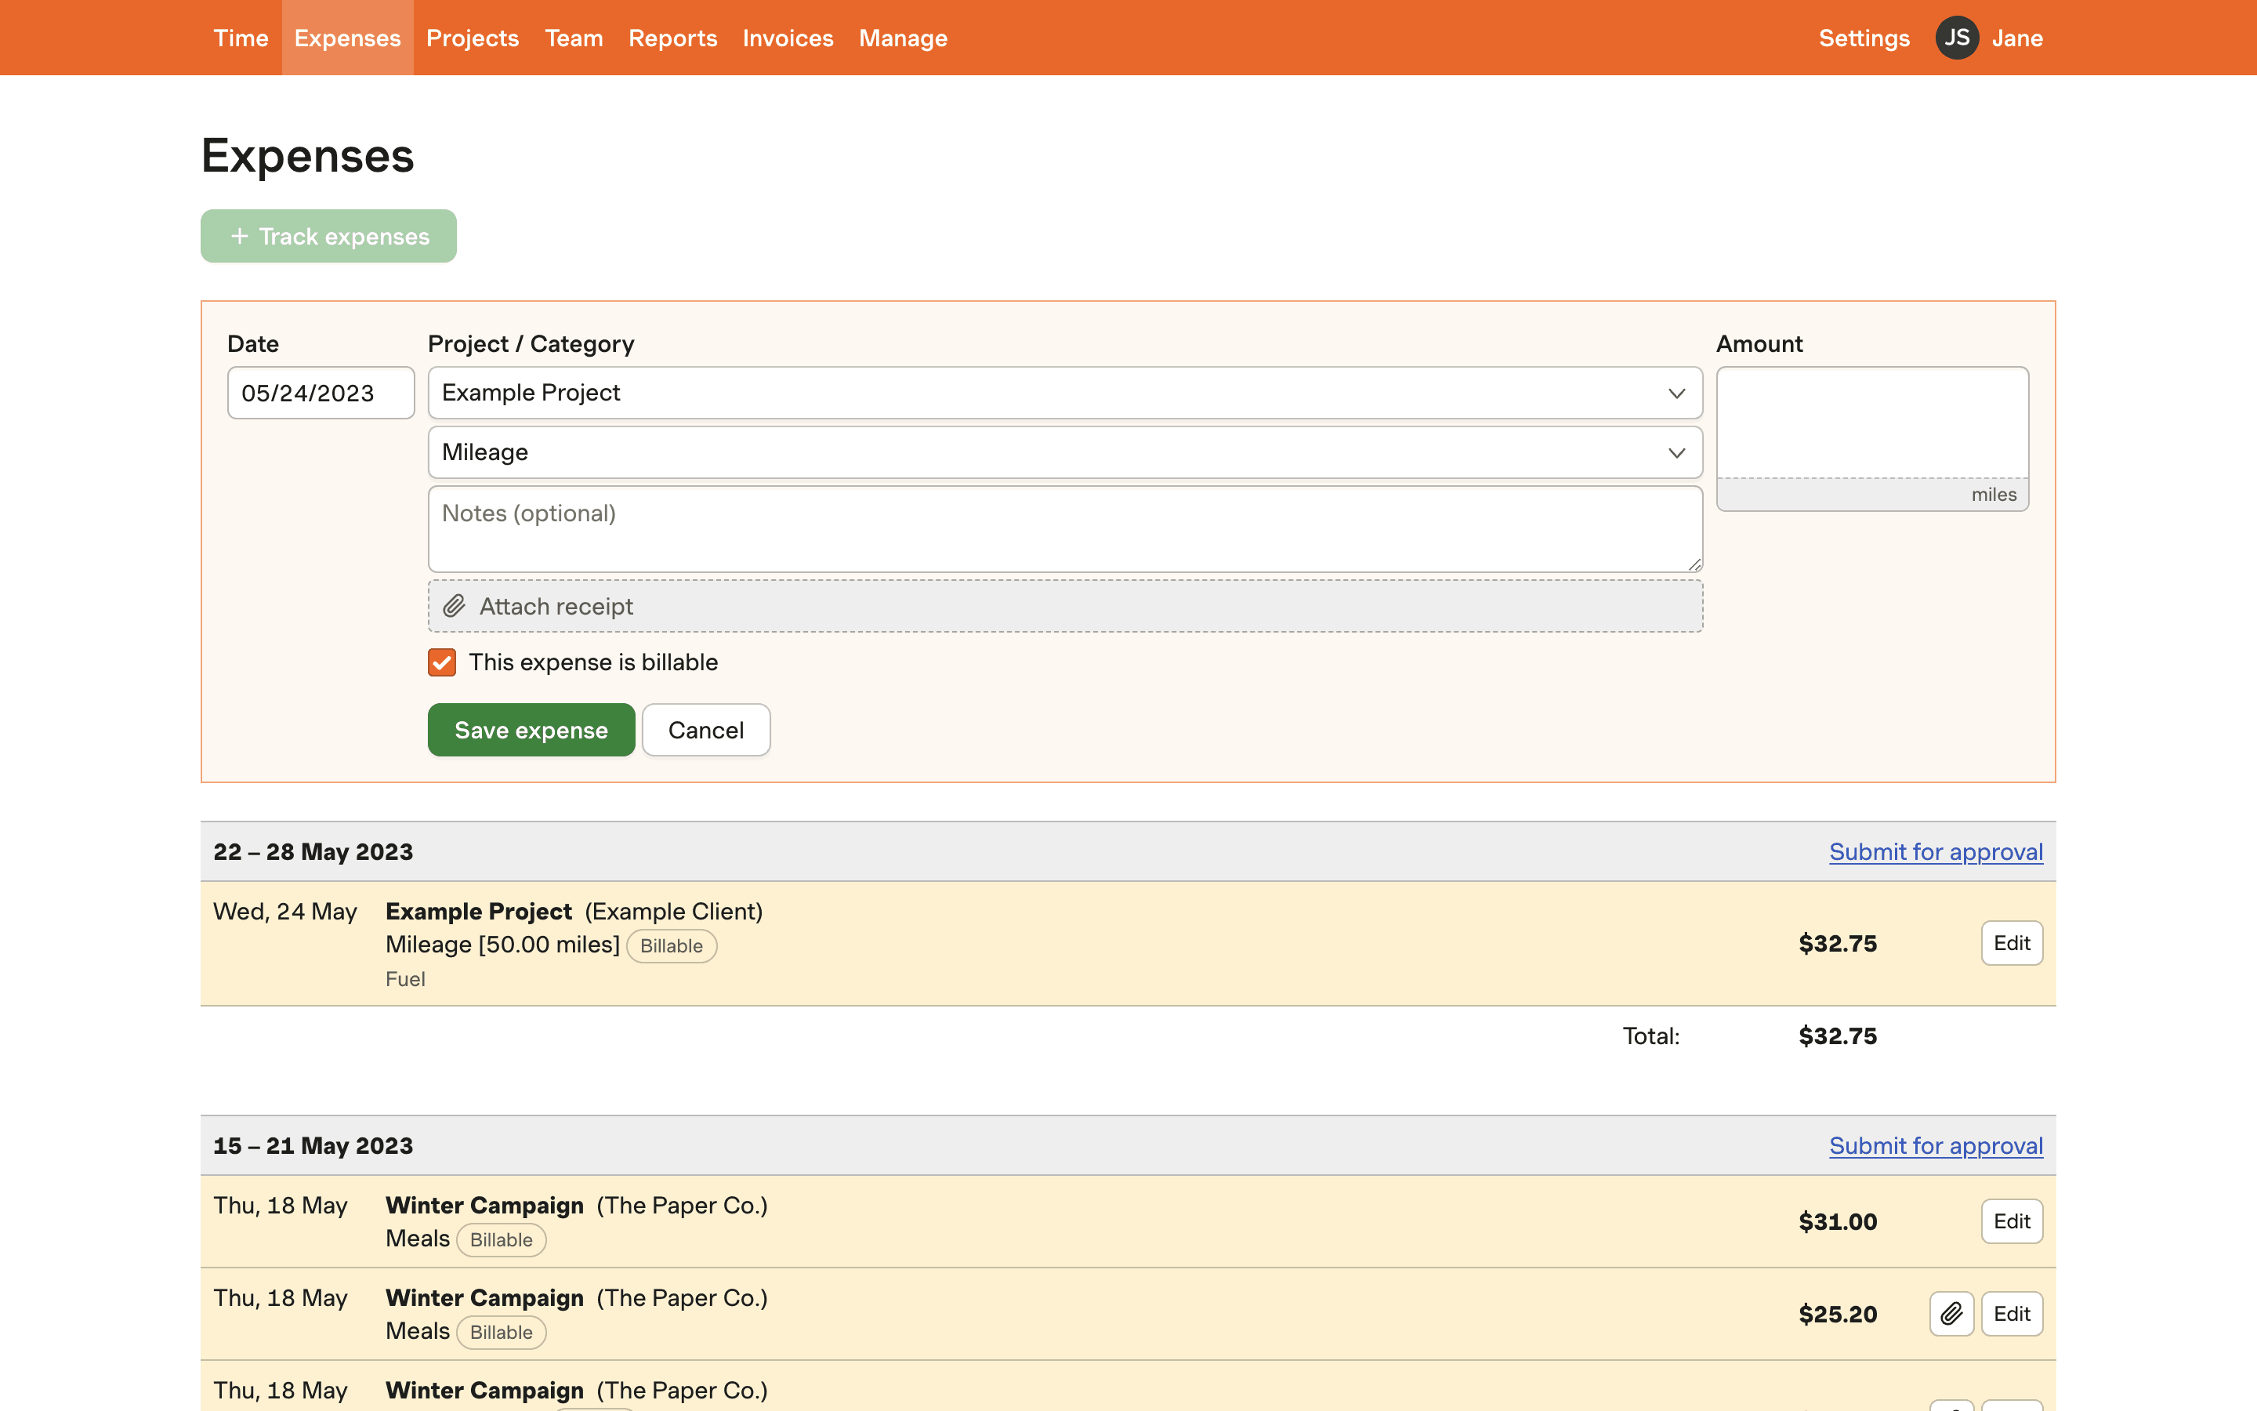Click the paperclip icon beside Attach receipt

coord(455,607)
